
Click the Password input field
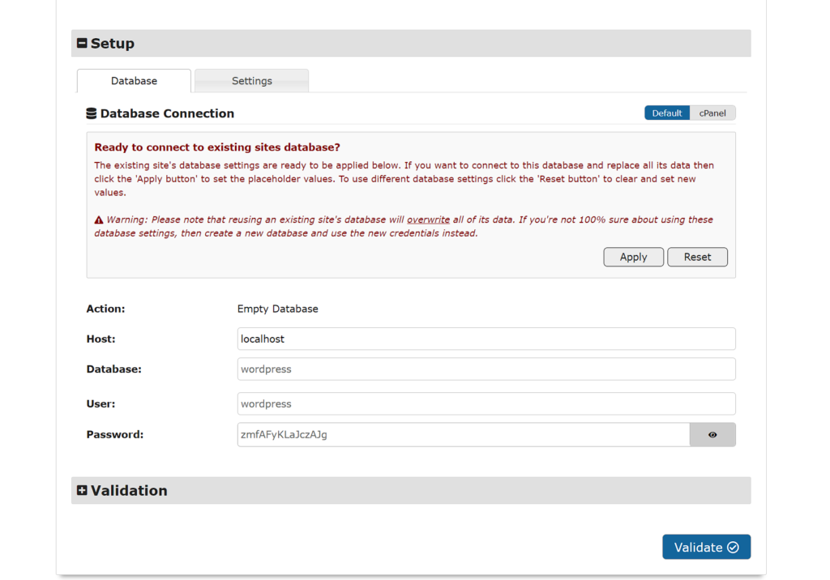pyautogui.click(x=463, y=435)
